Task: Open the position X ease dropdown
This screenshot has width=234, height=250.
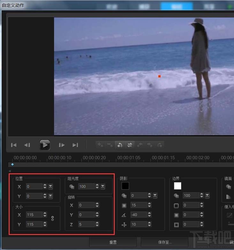Action: (x=51, y=186)
